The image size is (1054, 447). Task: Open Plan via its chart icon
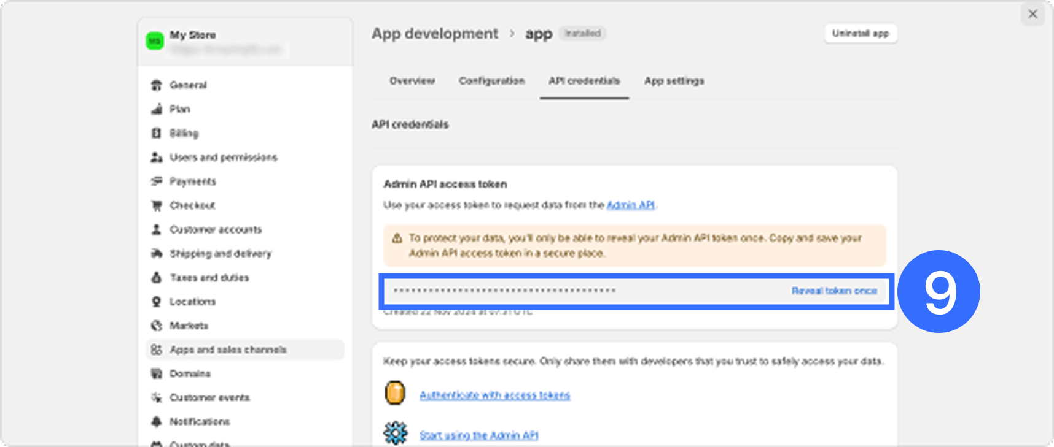point(157,109)
